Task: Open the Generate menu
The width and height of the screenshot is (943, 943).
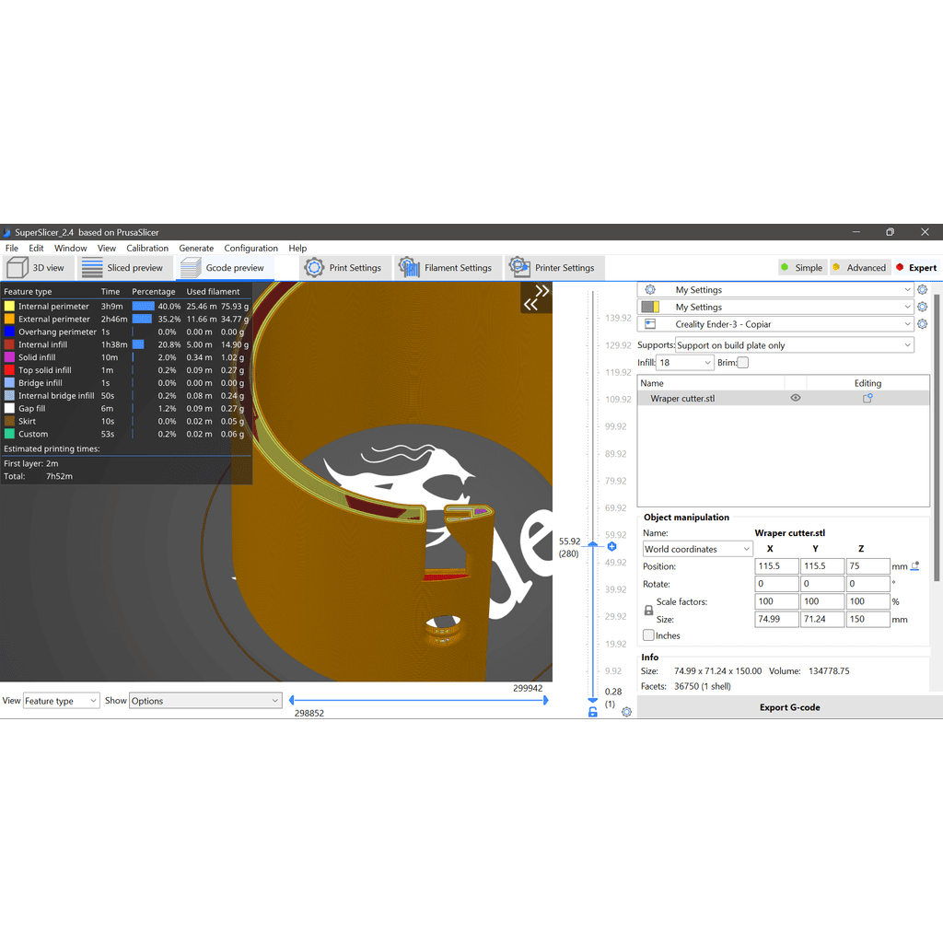Action: coord(196,248)
